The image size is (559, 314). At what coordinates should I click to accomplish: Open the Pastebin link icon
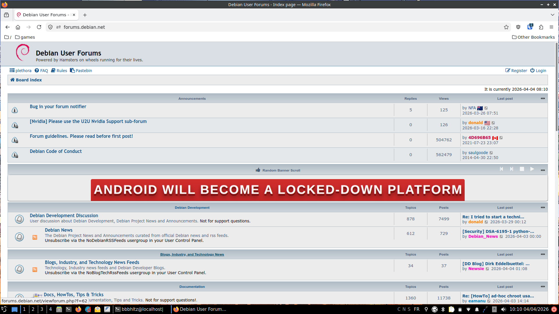coord(72,70)
